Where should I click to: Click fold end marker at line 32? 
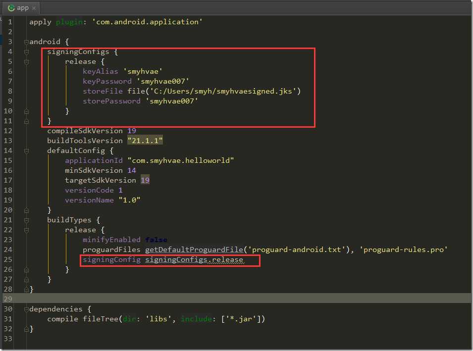[x=27, y=329]
